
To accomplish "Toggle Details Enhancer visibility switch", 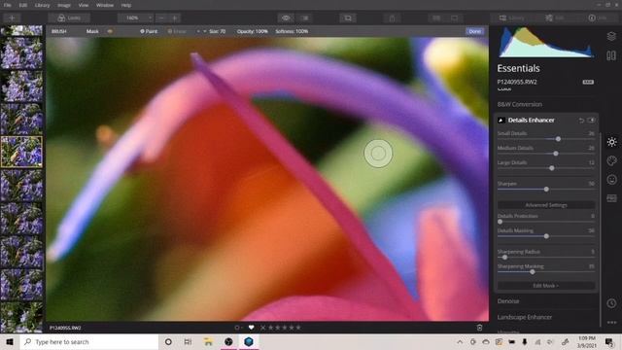I will click(591, 121).
